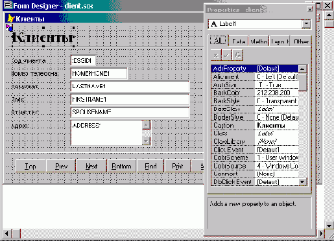Click the Find button on the form
Screen dimensions: 334x241
(x=150, y=166)
